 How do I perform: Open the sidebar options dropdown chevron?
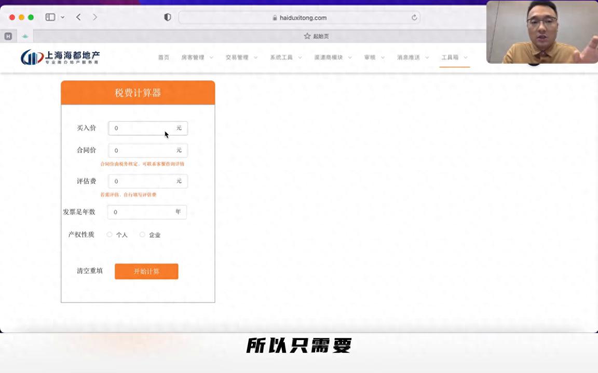pyautogui.click(x=63, y=17)
